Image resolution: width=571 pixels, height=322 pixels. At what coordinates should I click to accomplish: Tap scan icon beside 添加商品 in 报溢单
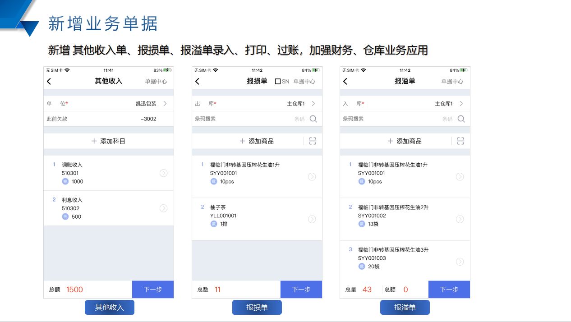[x=460, y=141]
